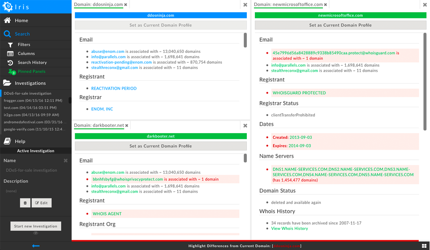The height and width of the screenshot is (250, 430).
Task: Close the darkbooter.net panel with right X
Action: 245,125
